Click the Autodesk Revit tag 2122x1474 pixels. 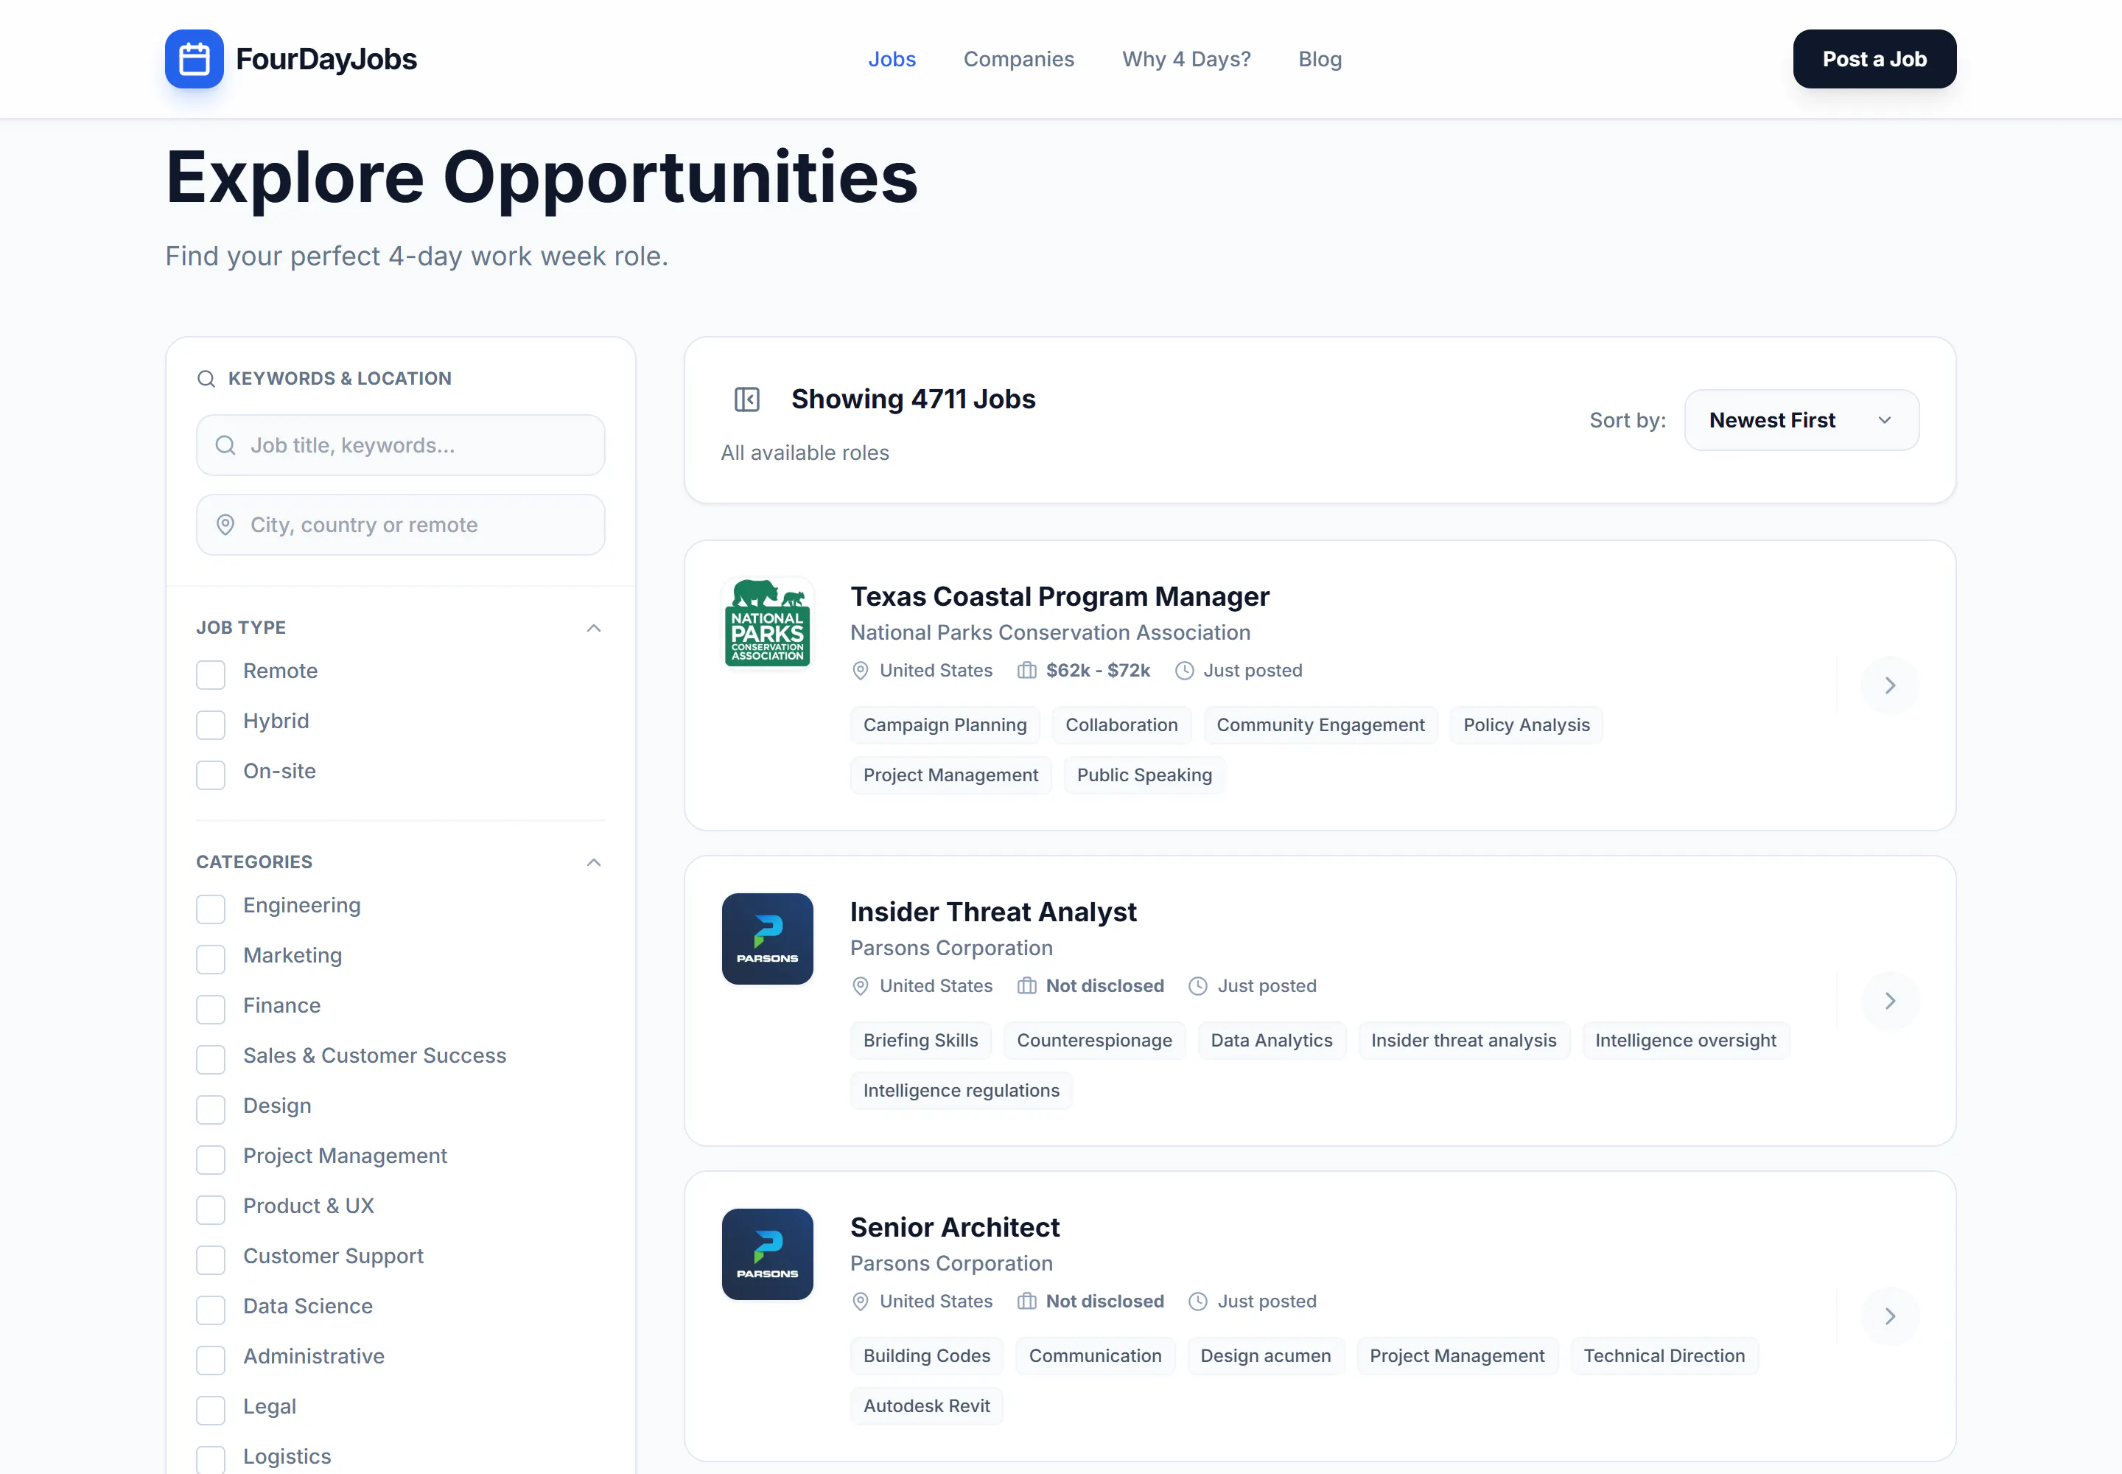(x=926, y=1405)
